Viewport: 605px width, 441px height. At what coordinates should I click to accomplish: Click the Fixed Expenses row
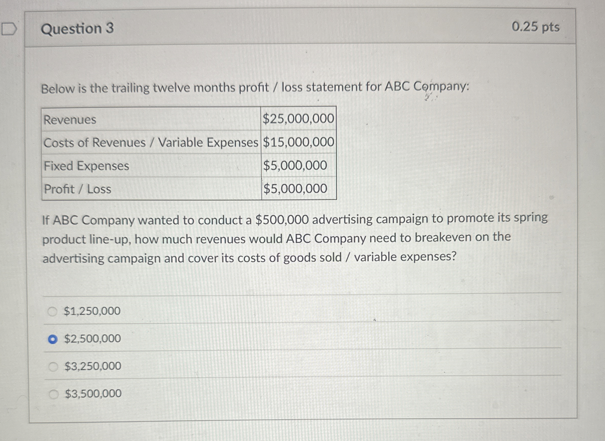[x=86, y=166]
